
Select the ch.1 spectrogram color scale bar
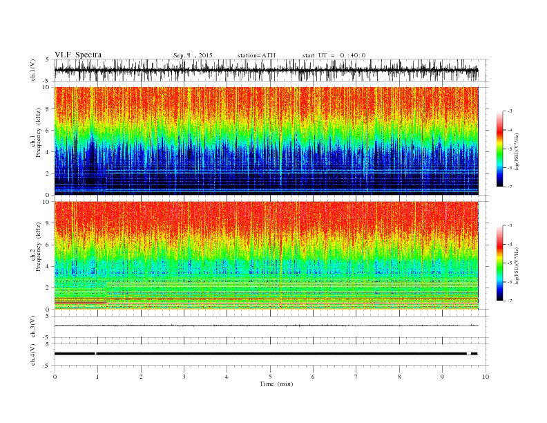(500, 149)
